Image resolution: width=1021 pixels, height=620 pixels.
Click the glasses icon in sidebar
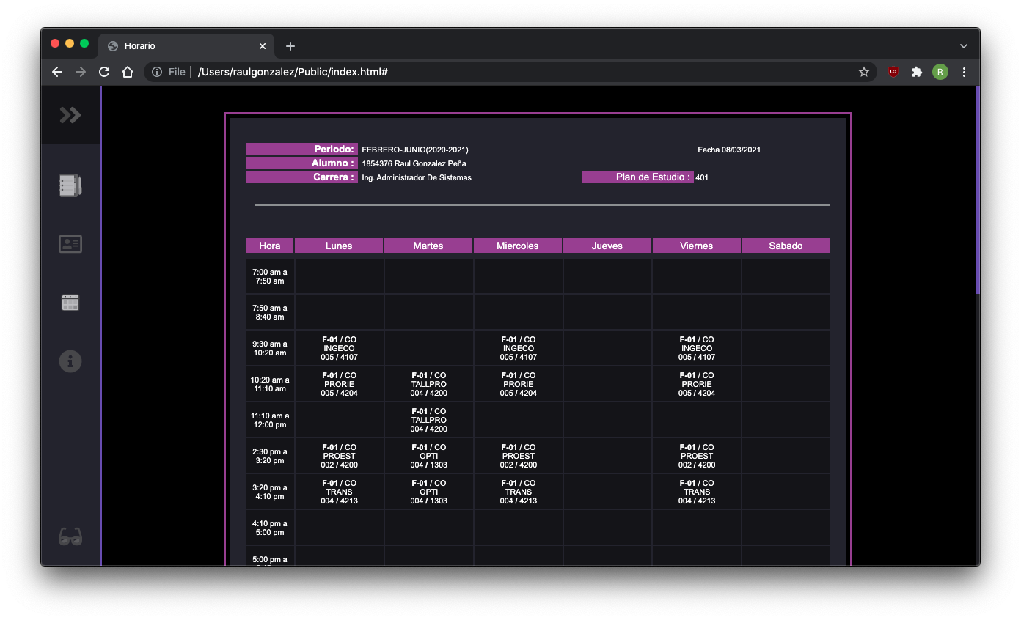[x=70, y=537]
